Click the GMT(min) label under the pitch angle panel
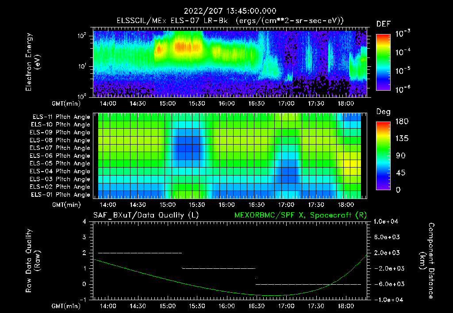The image size is (453, 313). [66, 205]
